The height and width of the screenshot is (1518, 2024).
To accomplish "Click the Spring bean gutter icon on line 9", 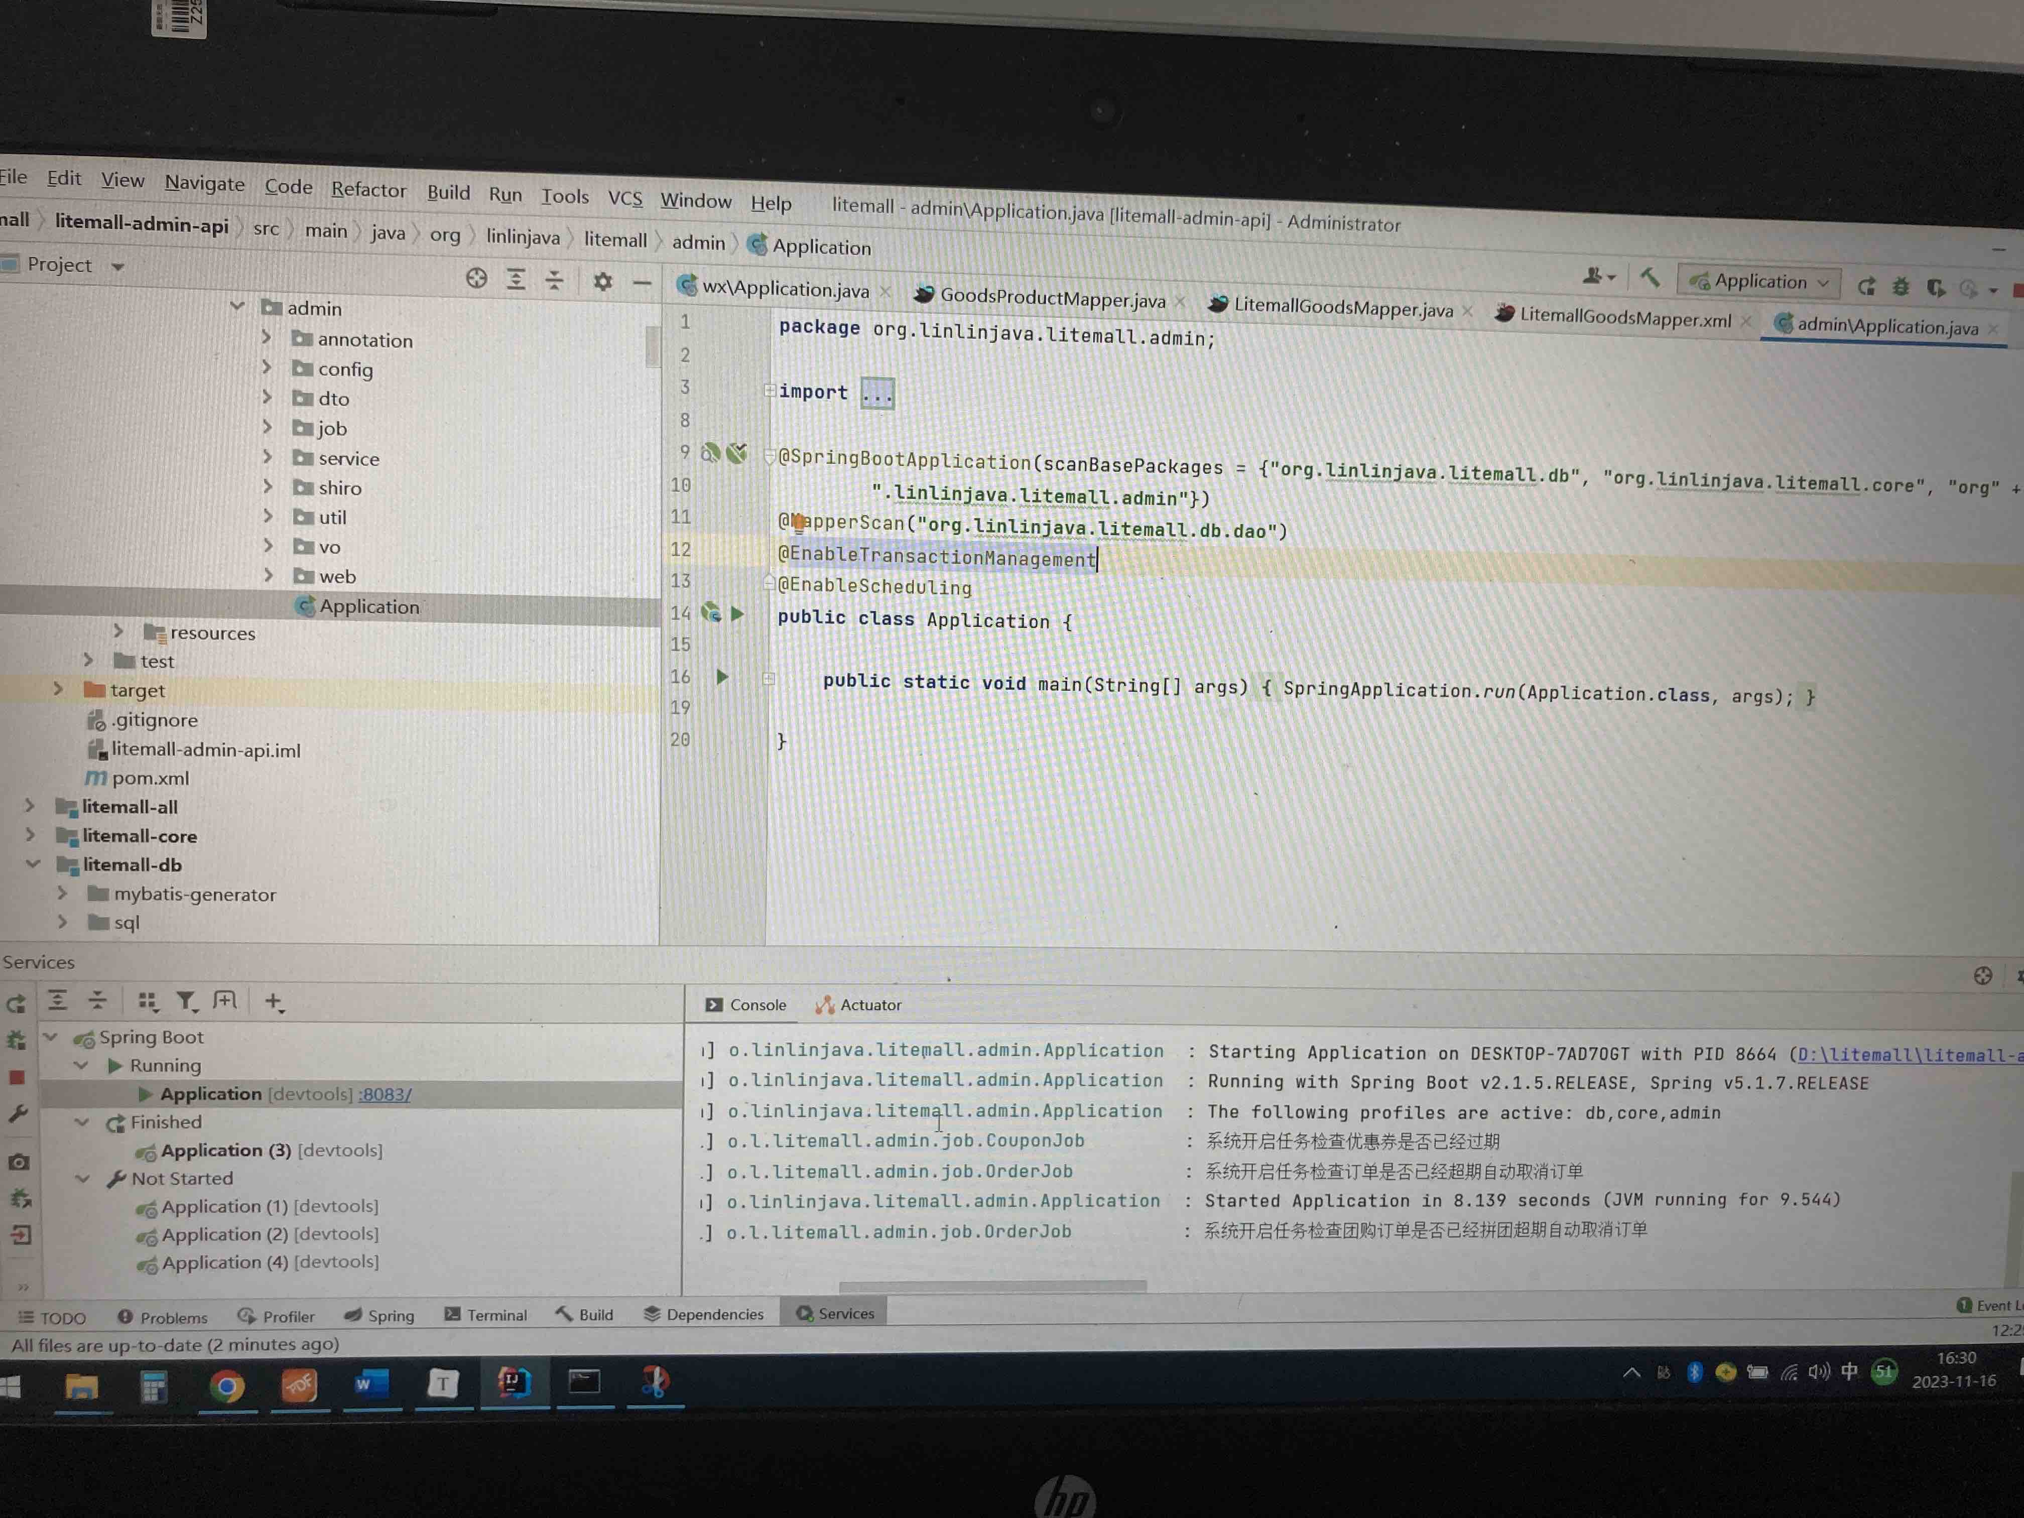I will (711, 452).
